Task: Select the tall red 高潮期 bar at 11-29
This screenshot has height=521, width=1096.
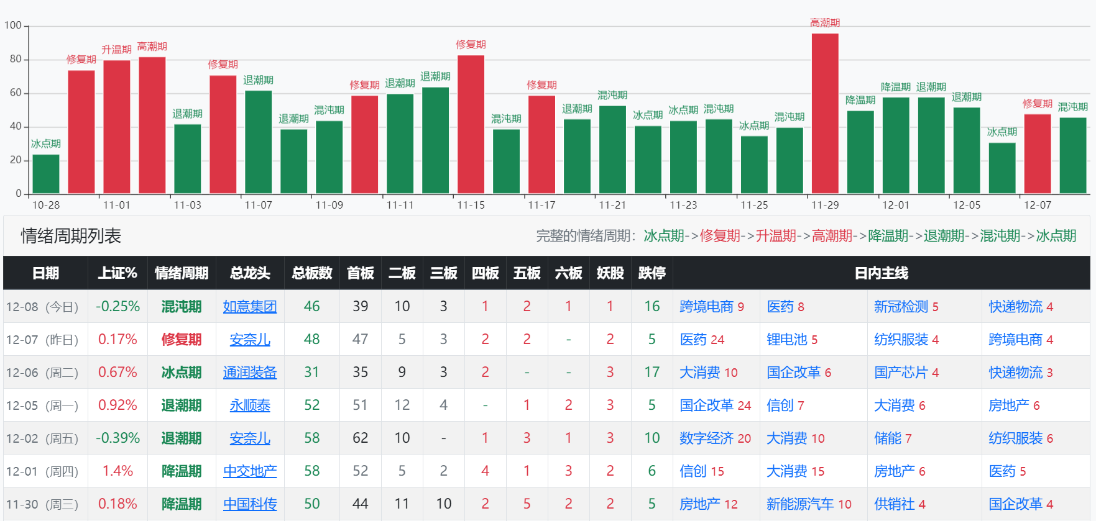Action: coord(825,114)
